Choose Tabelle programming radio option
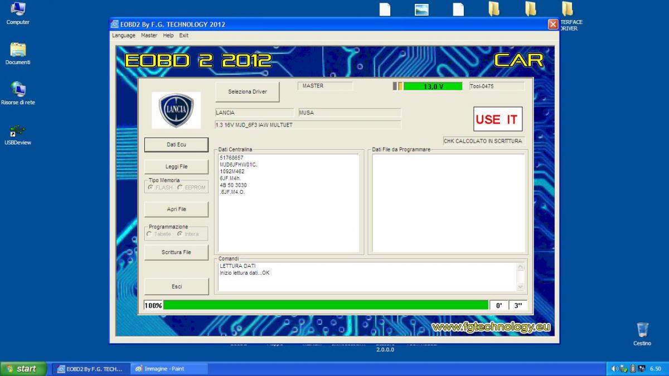The height and width of the screenshot is (376, 669). point(149,234)
